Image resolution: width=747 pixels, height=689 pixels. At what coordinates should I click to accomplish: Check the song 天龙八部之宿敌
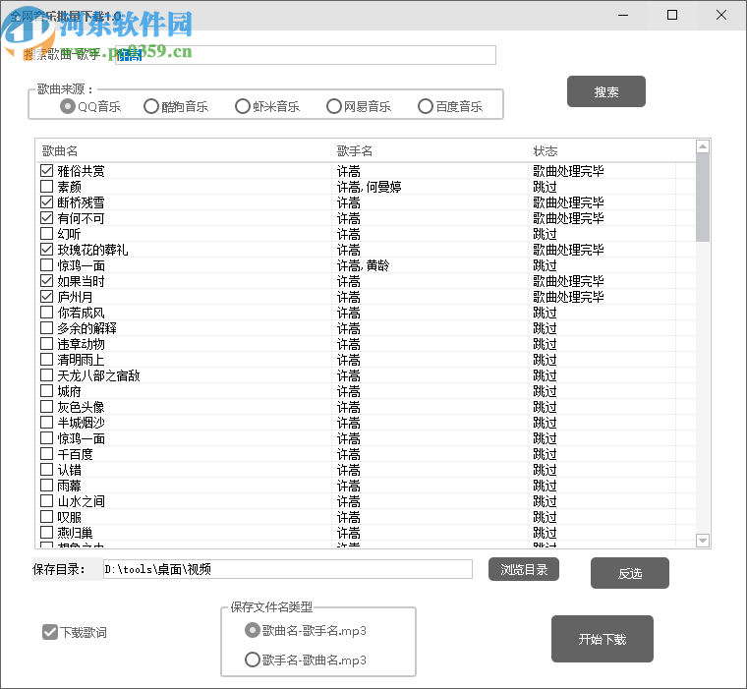tap(47, 375)
